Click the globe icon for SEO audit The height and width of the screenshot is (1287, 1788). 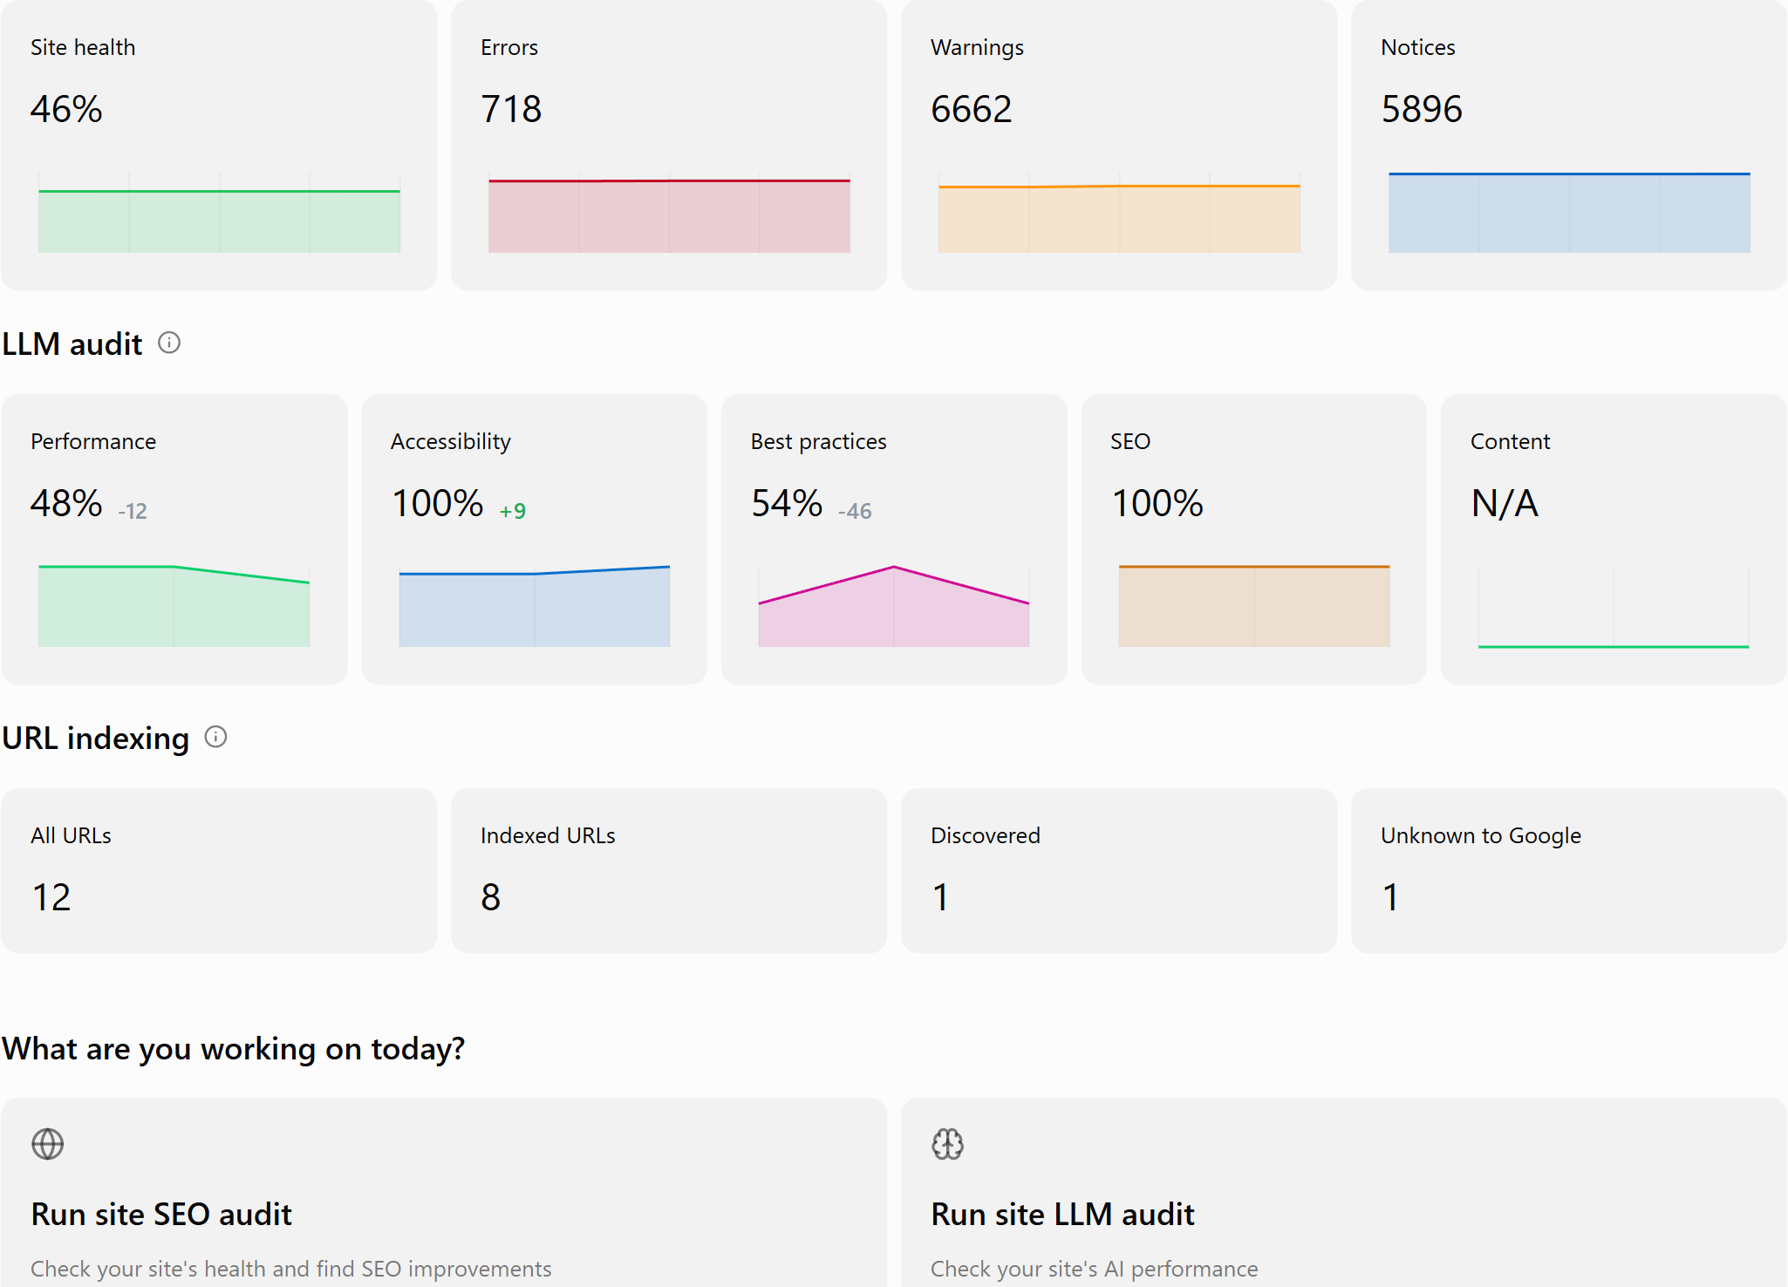coord(47,1144)
